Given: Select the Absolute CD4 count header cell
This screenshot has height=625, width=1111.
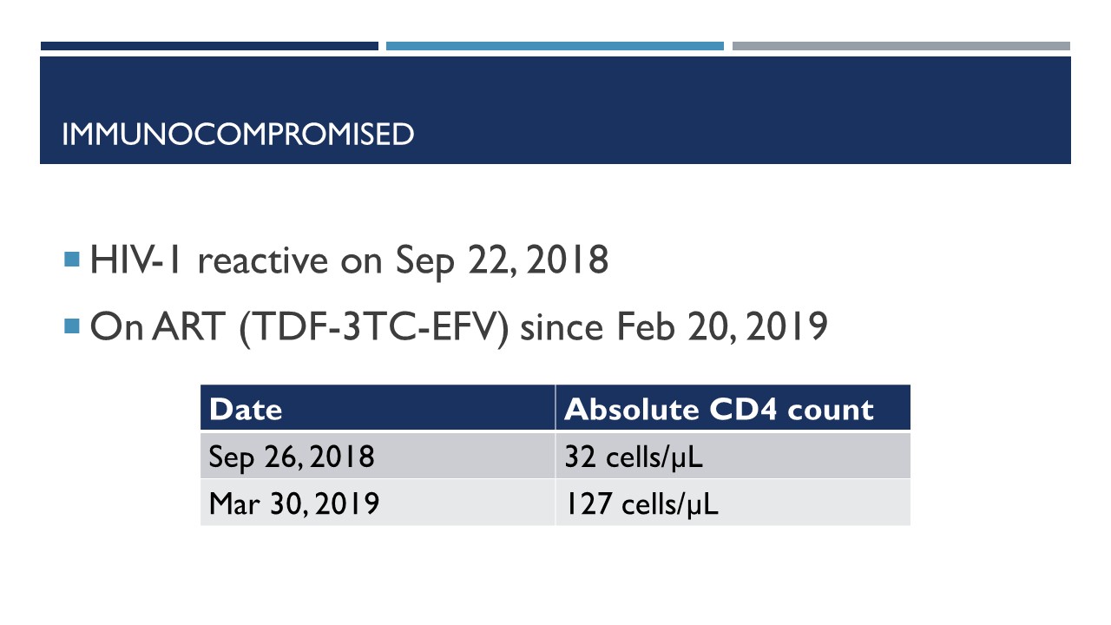Looking at the screenshot, I should point(733,408).
